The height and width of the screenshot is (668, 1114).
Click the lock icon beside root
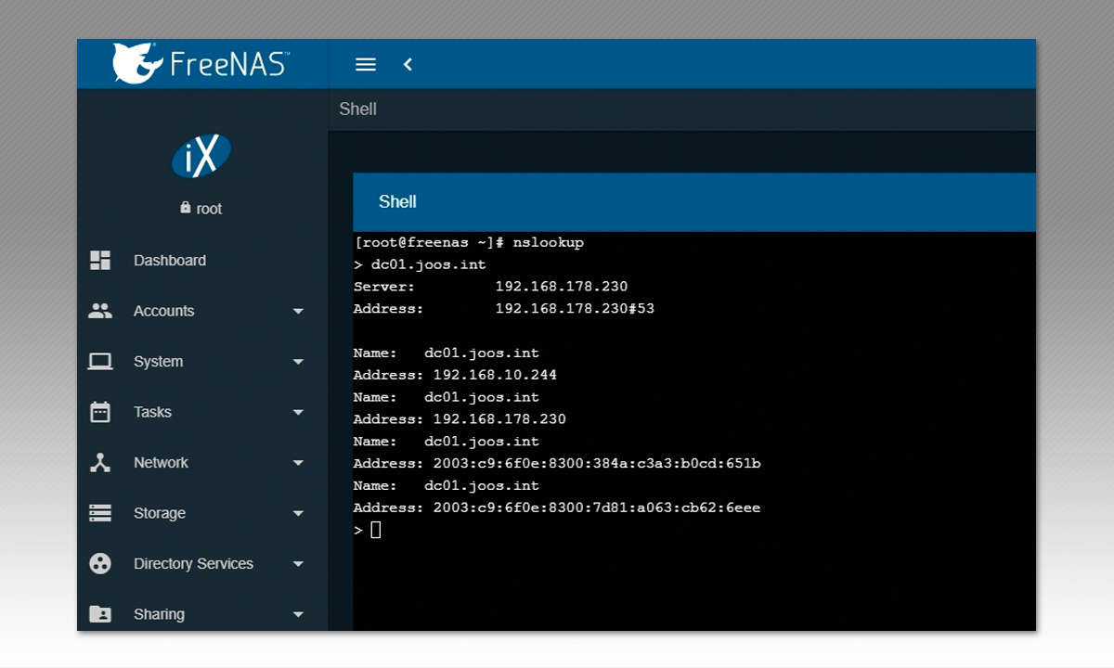(x=186, y=208)
